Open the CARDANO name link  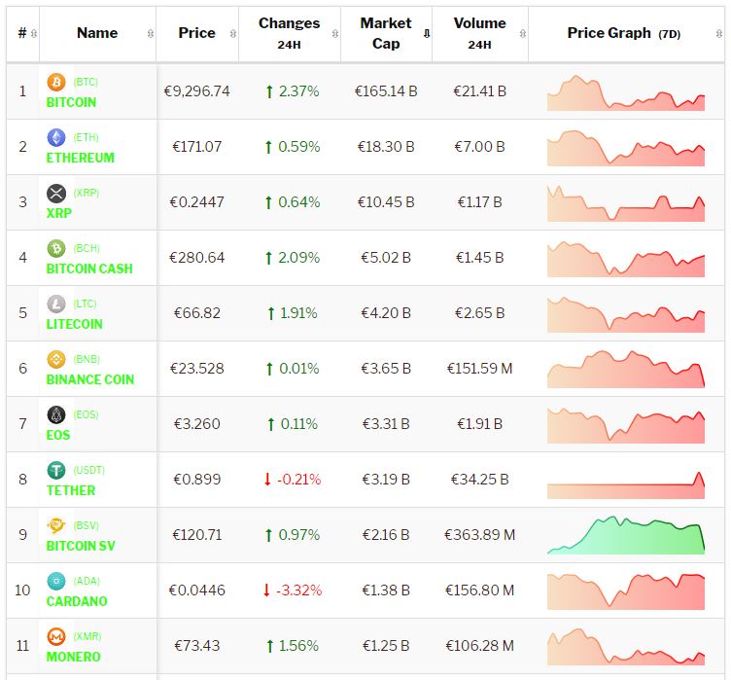77,601
